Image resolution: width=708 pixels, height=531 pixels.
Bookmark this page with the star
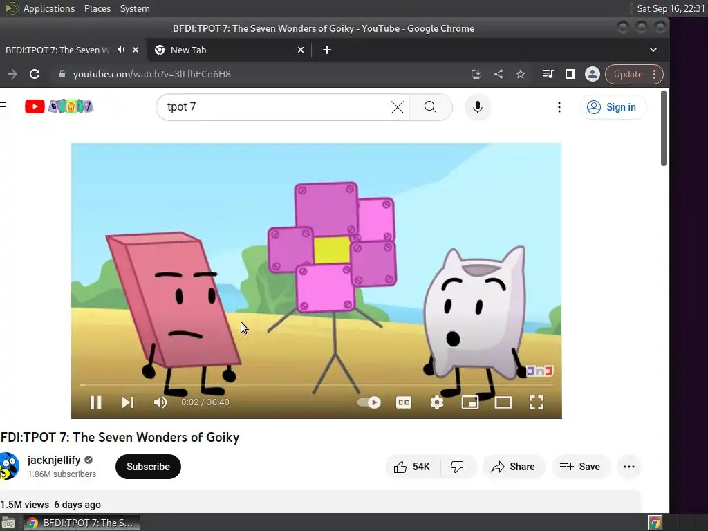(x=521, y=74)
